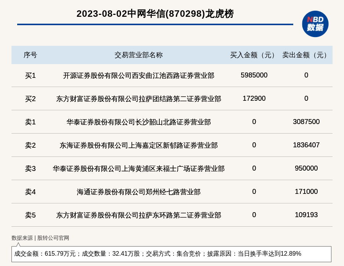Select the sell amount 950000
The height and width of the screenshot is (266, 344).
[x=306, y=168]
